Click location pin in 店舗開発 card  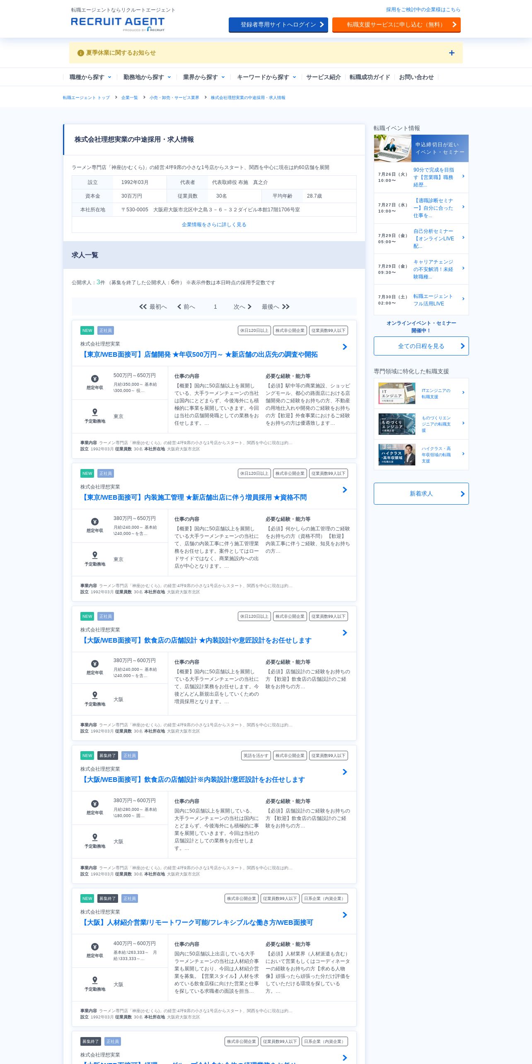pyautogui.click(x=95, y=412)
